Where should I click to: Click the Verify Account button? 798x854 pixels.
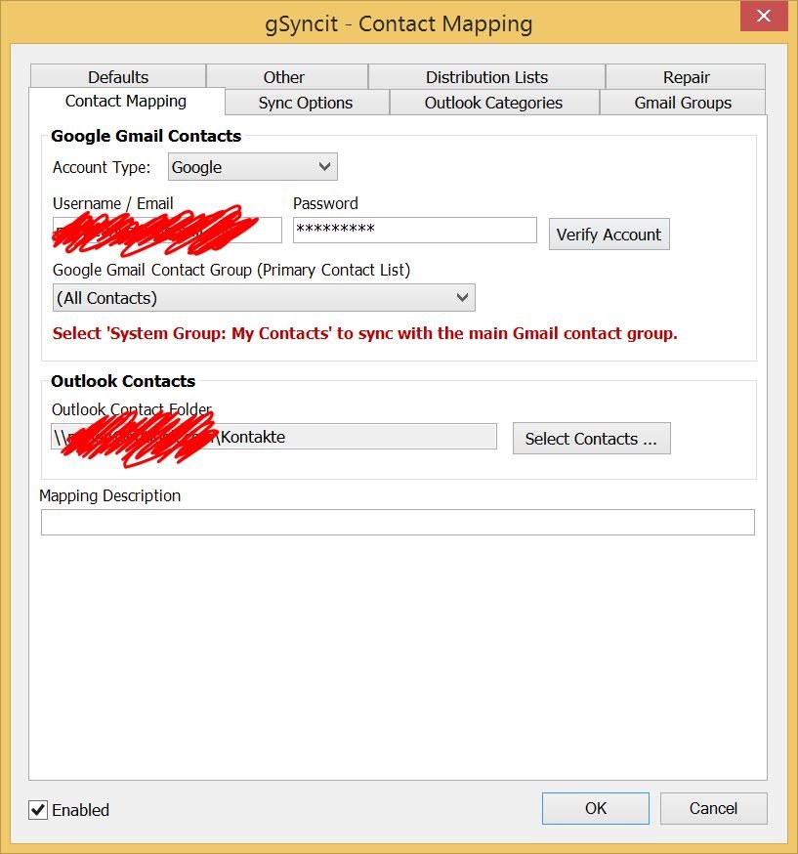point(609,235)
